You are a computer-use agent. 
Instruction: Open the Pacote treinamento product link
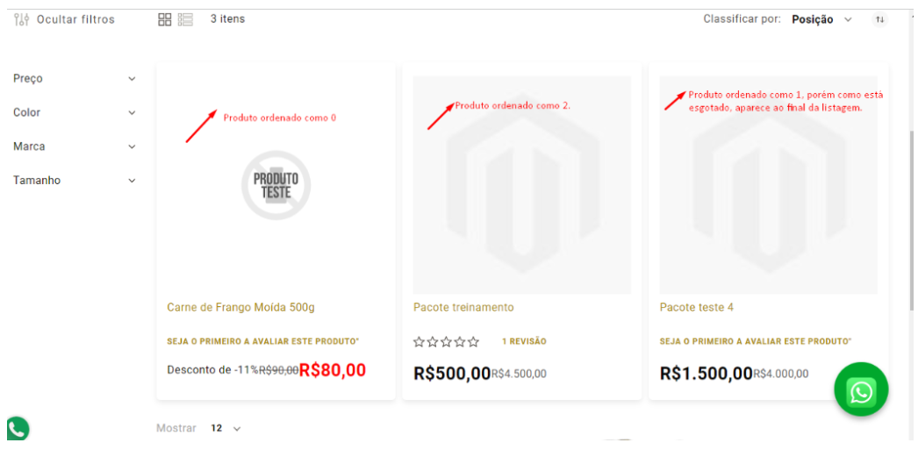[463, 307]
